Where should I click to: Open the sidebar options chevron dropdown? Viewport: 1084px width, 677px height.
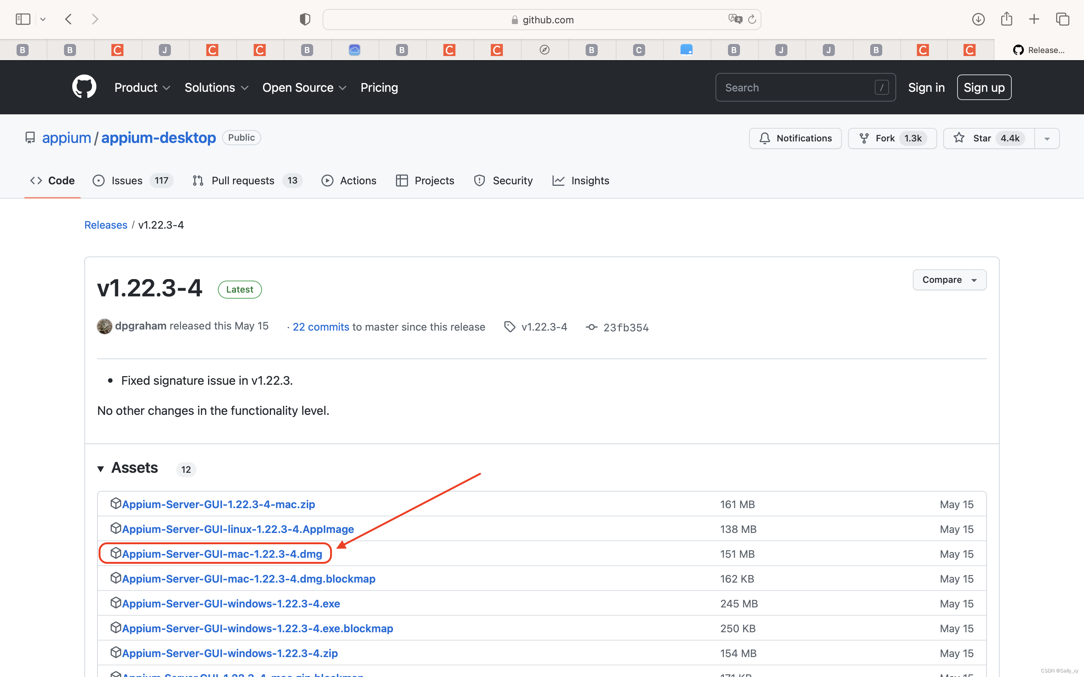click(x=43, y=19)
